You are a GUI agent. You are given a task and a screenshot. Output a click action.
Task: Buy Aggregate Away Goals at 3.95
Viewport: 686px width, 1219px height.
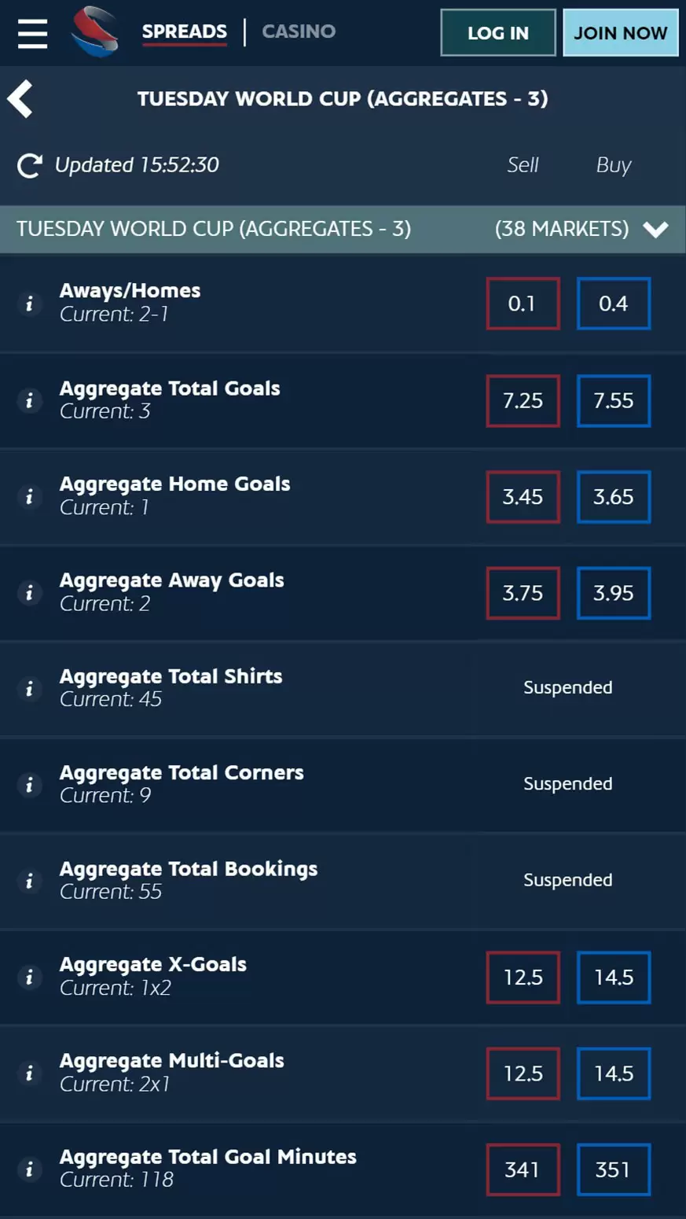[x=614, y=593]
